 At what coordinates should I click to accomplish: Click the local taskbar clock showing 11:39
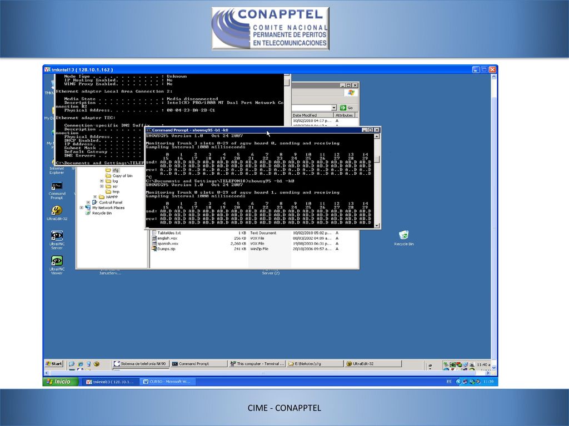click(x=488, y=382)
